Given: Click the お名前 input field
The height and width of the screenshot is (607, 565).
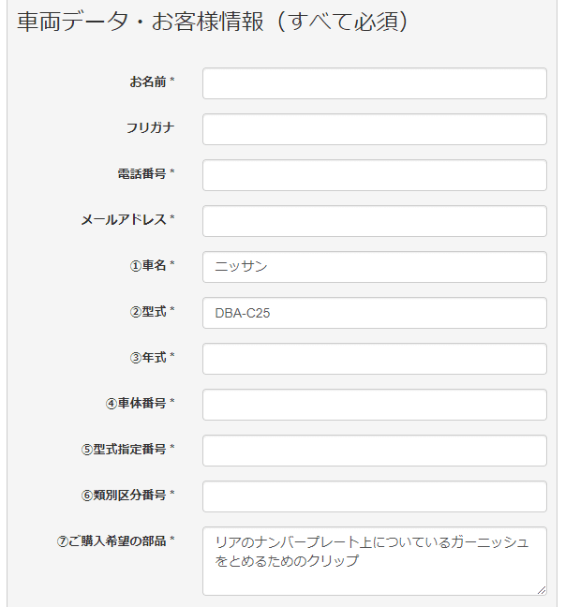Looking at the screenshot, I should tap(374, 83).
